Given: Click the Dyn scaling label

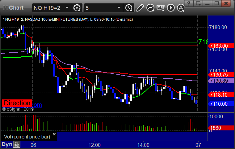Looking at the screenshot, I should coord(7,144).
